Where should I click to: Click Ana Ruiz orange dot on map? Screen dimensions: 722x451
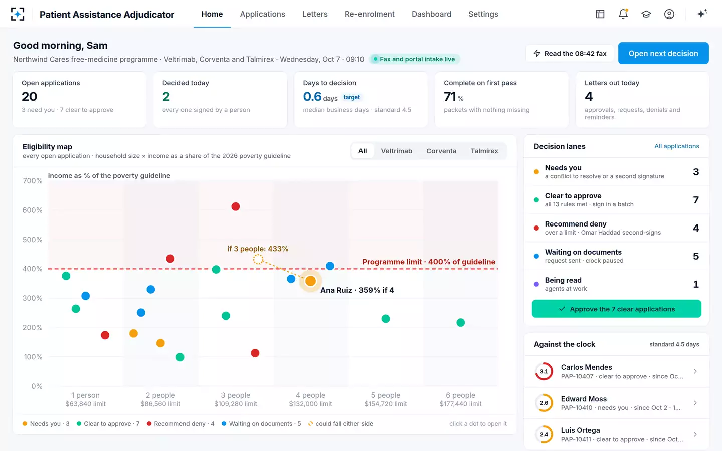[310, 281]
